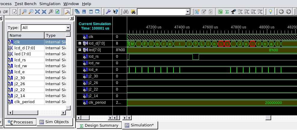Click the What's This help cursor icon
The width and height of the screenshot is (297, 130).
click(115, 12)
